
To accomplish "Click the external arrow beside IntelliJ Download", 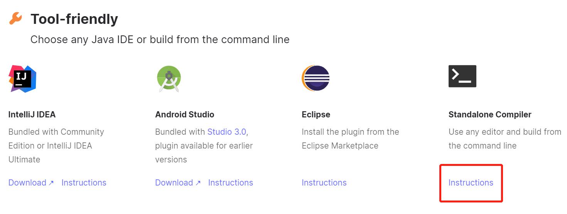I will point(51,183).
